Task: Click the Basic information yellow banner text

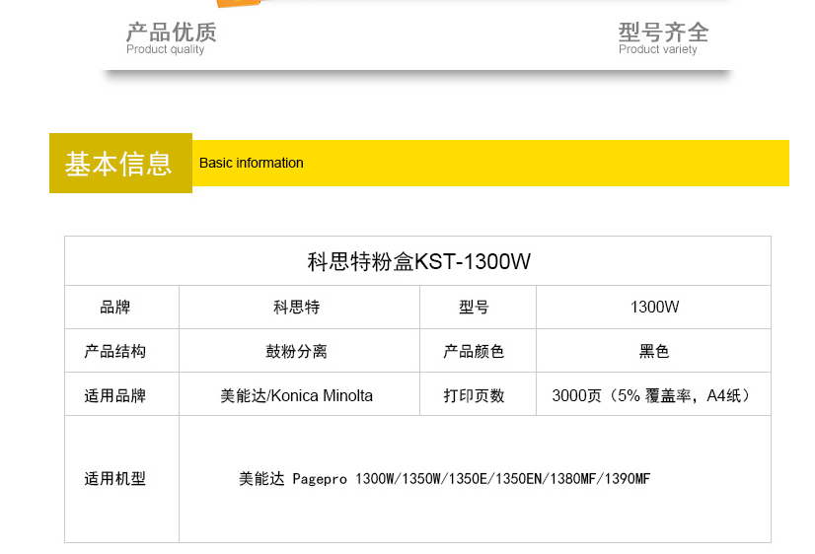Action: tap(251, 163)
